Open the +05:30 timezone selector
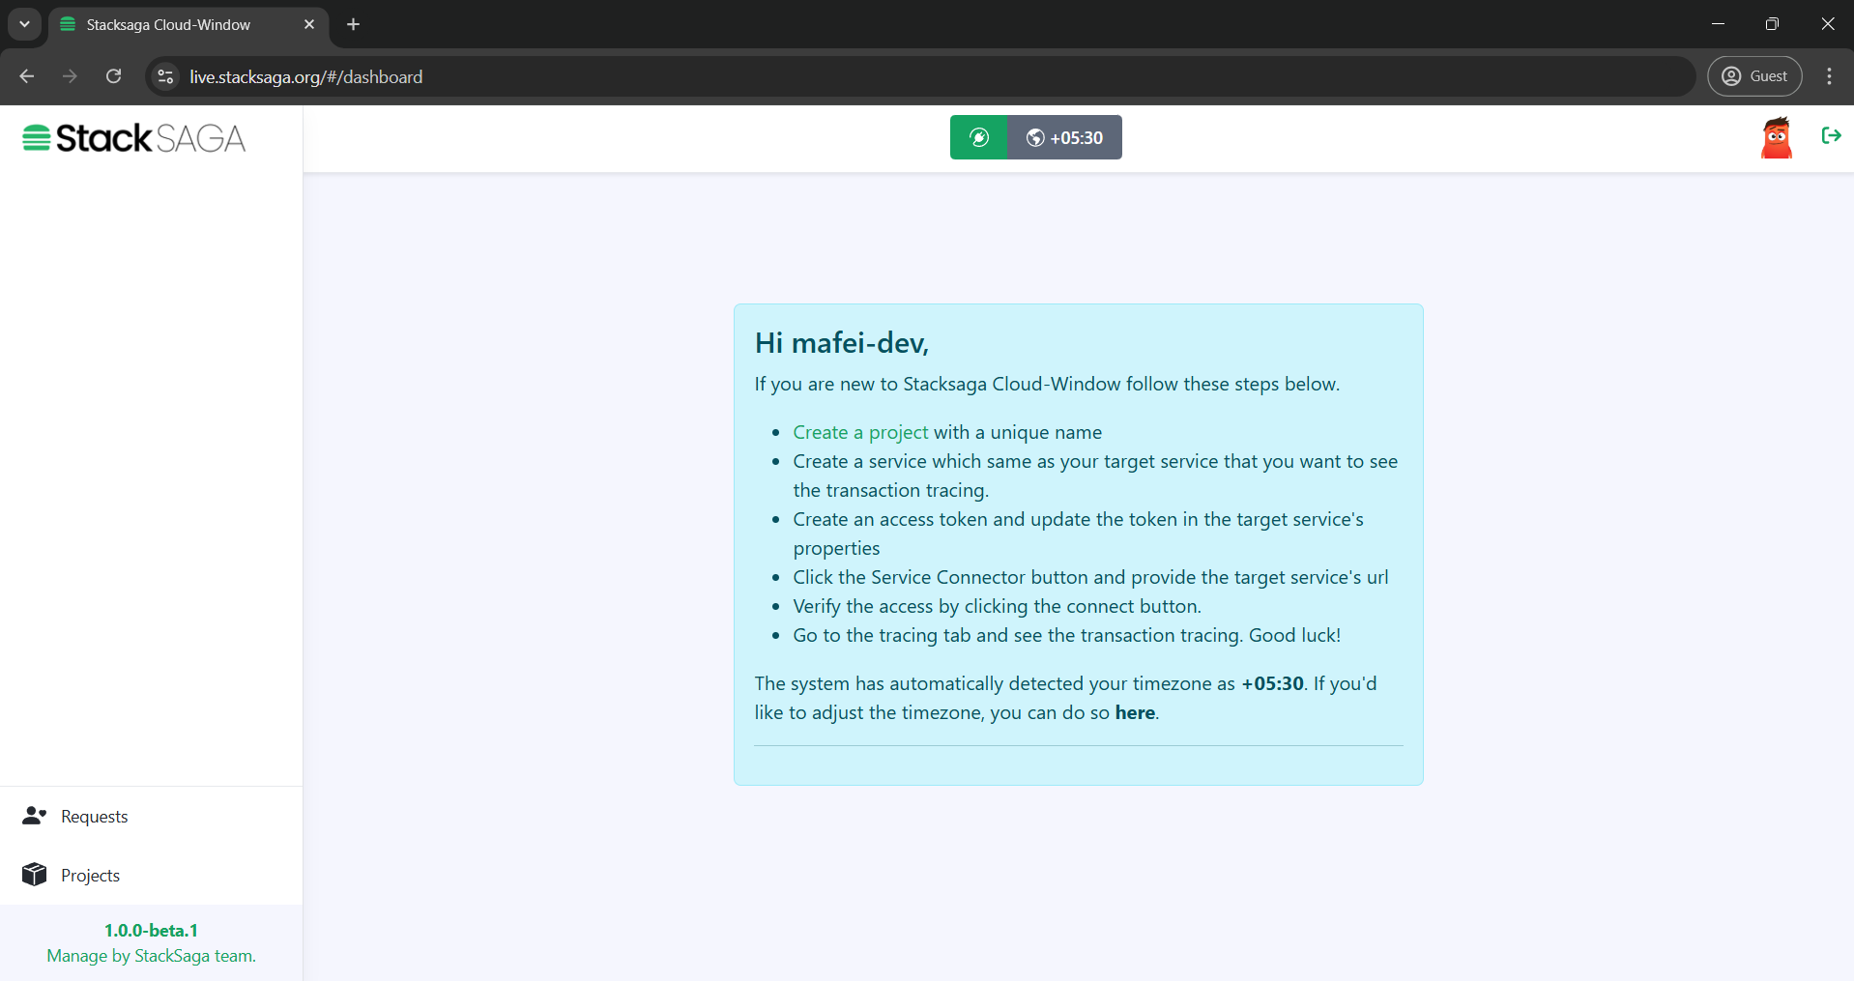1854x981 pixels. pyautogui.click(x=1064, y=137)
